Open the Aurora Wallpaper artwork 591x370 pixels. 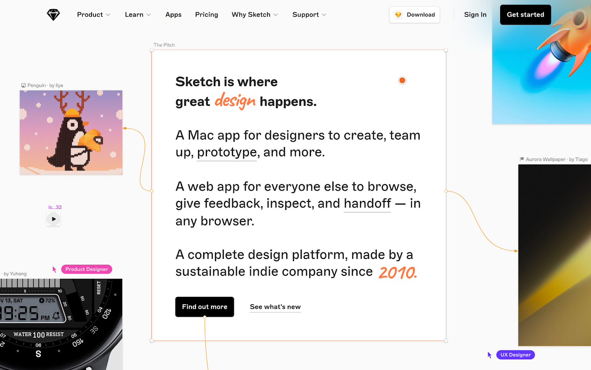[554, 255]
